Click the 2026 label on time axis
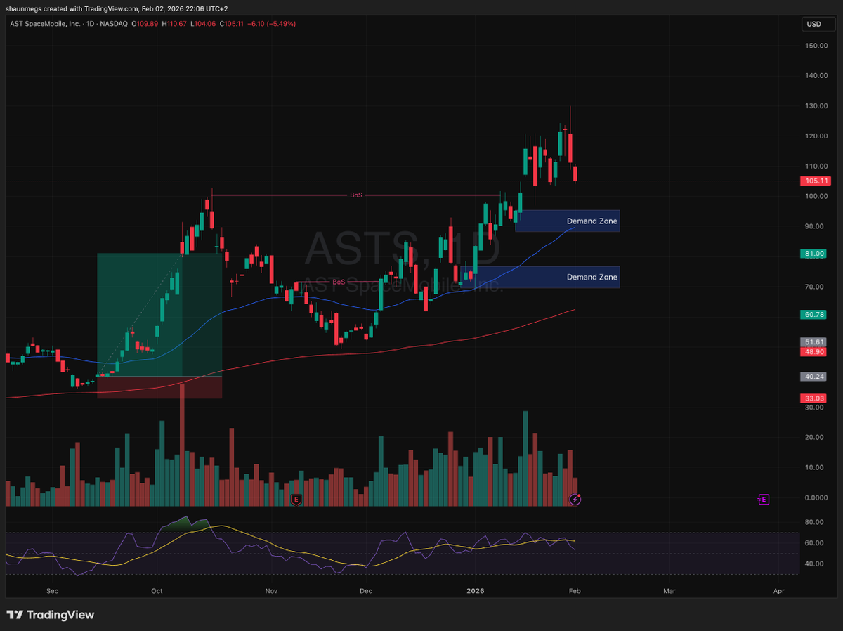Image resolution: width=843 pixels, height=631 pixels. click(474, 591)
